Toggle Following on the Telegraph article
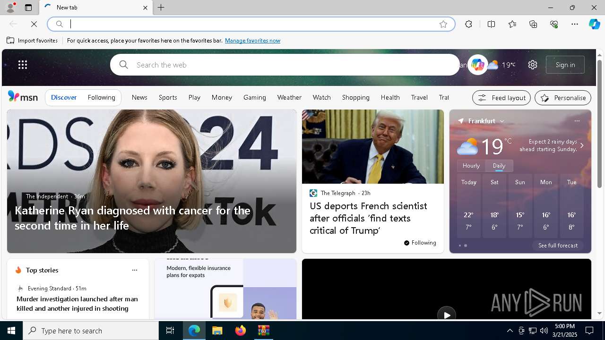 (x=420, y=243)
